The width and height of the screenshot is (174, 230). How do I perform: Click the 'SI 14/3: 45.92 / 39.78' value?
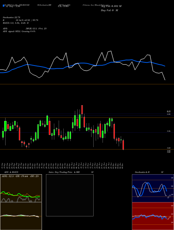tap(27, 20)
